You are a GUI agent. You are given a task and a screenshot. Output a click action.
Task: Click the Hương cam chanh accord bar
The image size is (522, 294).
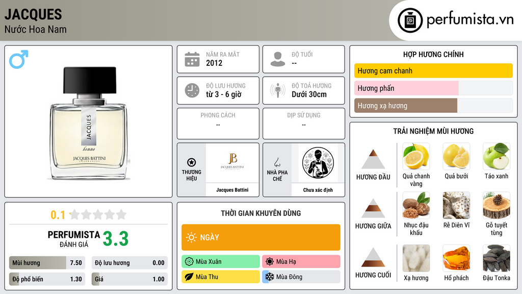point(433,70)
